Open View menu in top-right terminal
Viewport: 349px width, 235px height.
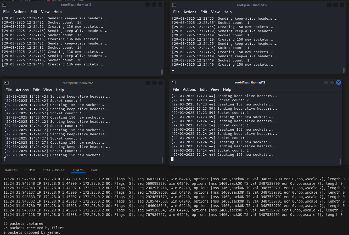pos(215,12)
